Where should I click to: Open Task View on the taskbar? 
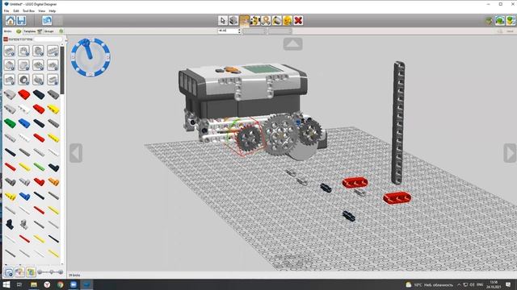tap(19, 284)
